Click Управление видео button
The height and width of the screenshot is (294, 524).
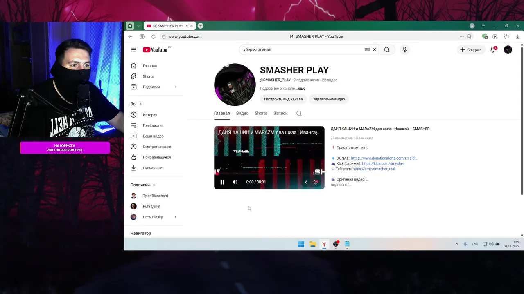(x=329, y=99)
